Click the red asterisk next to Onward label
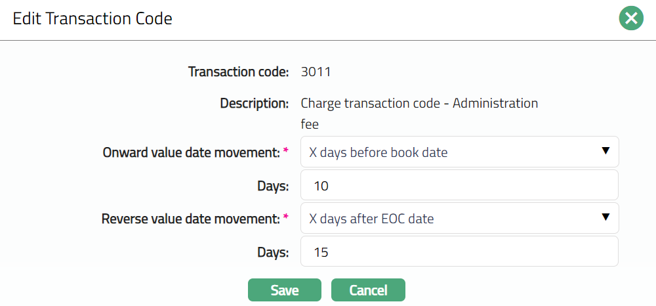Screen dimensions: 656x306 pyautogui.click(x=285, y=152)
